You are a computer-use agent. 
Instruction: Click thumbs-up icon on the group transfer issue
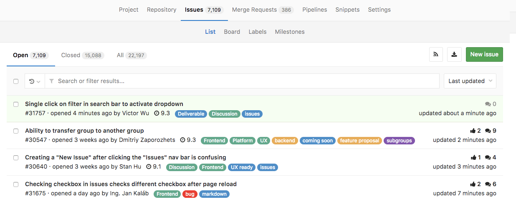(x=473, y=131)
